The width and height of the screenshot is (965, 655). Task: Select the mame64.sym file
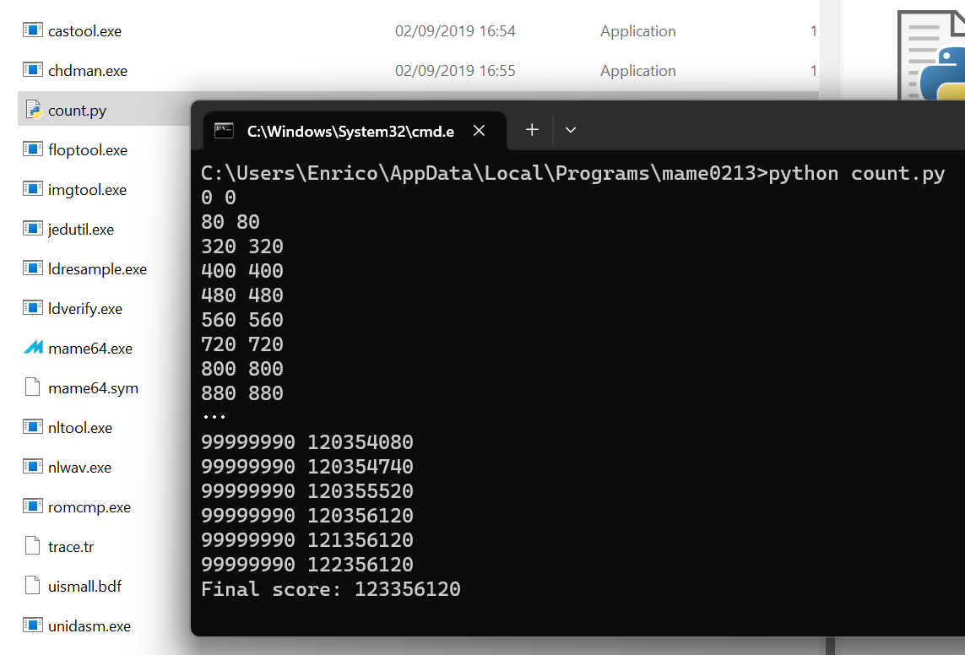pyautogui.click(x=93, y=388)
